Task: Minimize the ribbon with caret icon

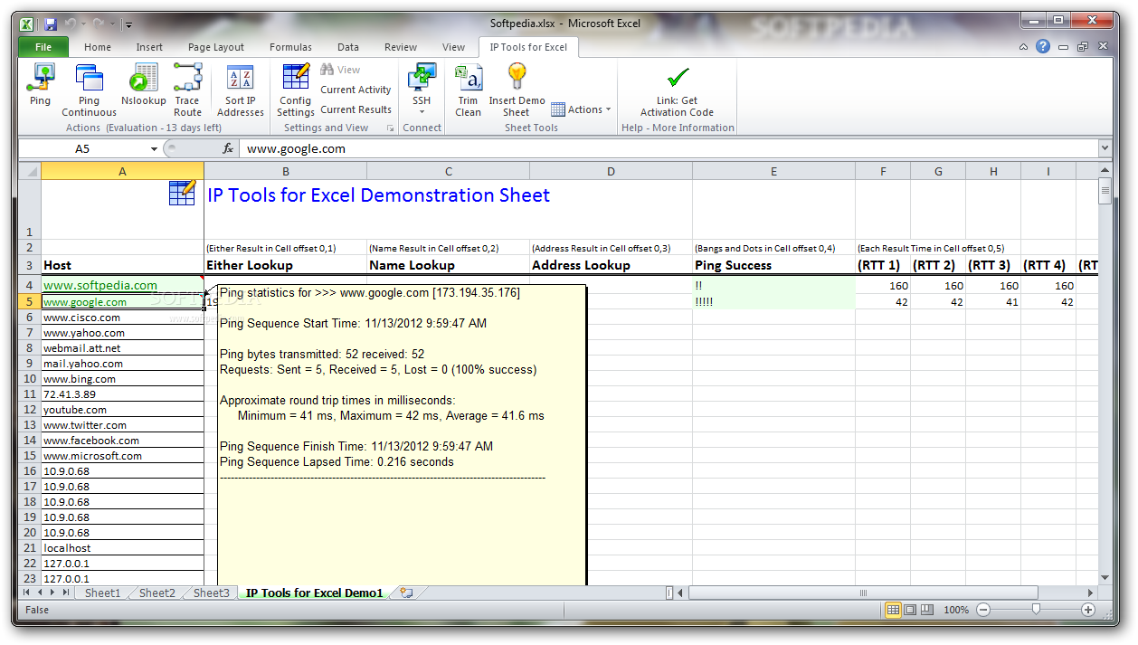Action: [x=1023, y=47]
